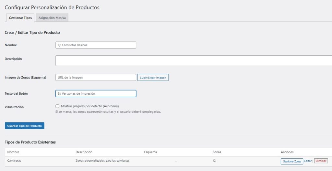Image resolution: width=332 pixels, height=171 pixels.
Task: Click the Zonas column header
Action: 217,152
